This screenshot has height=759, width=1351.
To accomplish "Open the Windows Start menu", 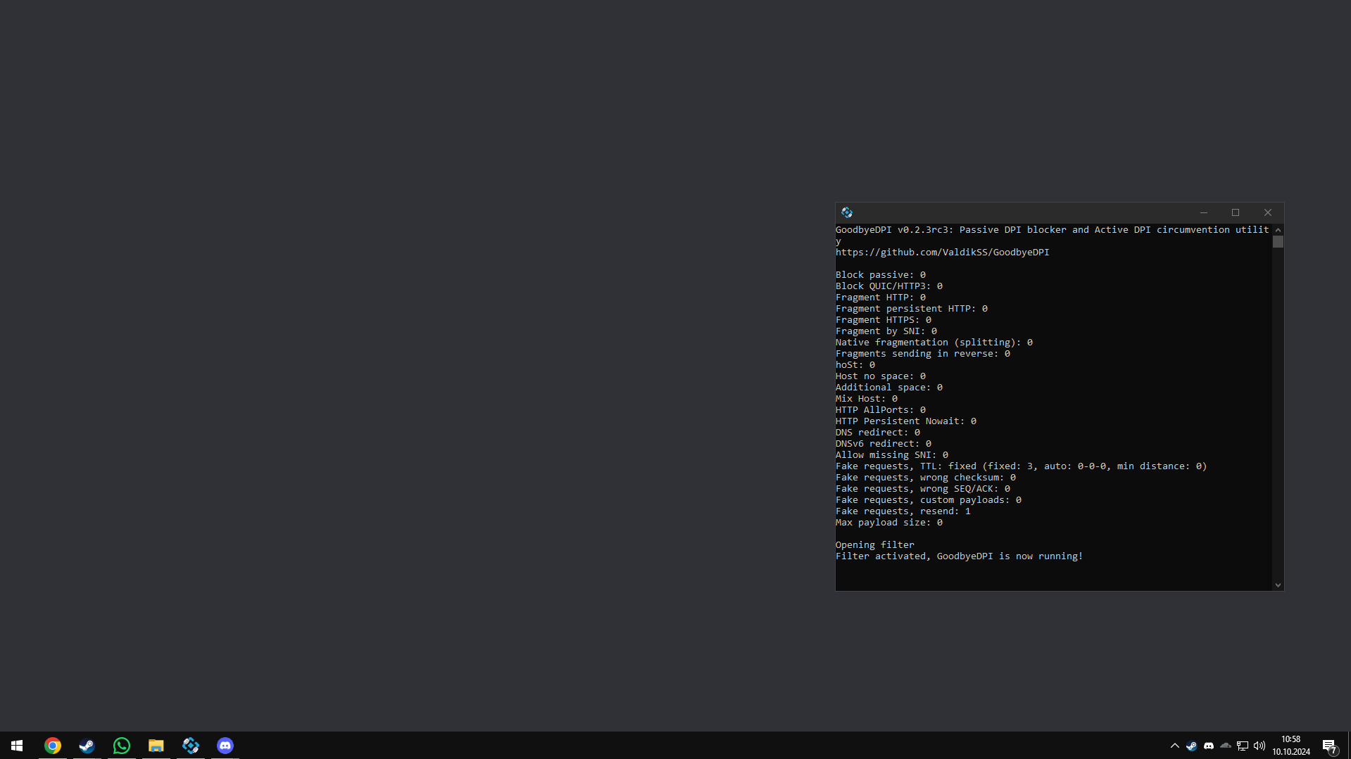I will pos(17,746).
